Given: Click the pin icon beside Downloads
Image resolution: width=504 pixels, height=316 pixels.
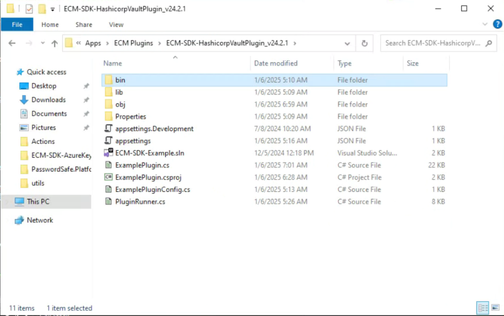Looking at the screenshot, I should pos(86,100).
